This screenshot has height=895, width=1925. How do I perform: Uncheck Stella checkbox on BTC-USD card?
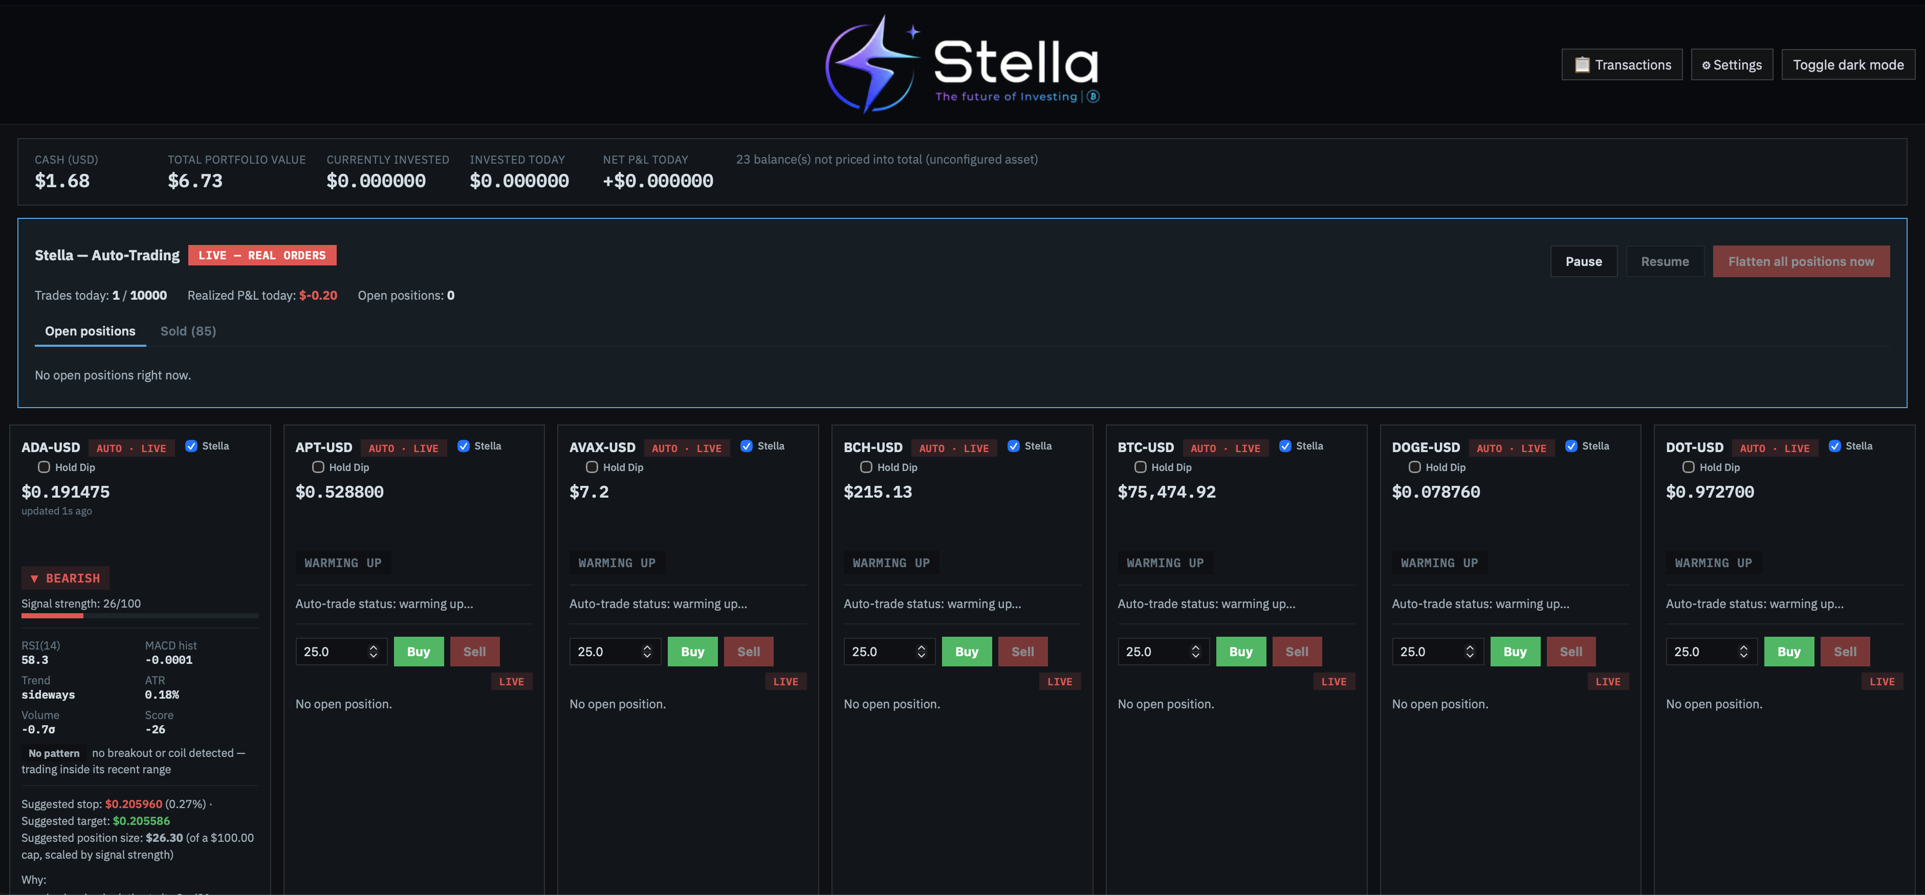1285,446
